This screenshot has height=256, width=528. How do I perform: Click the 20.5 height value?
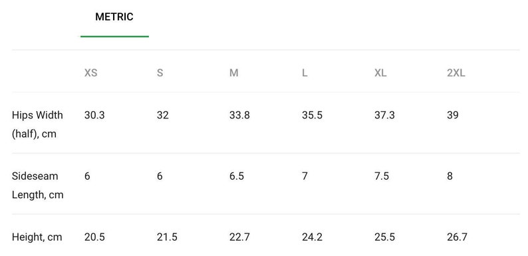point(94,237)
